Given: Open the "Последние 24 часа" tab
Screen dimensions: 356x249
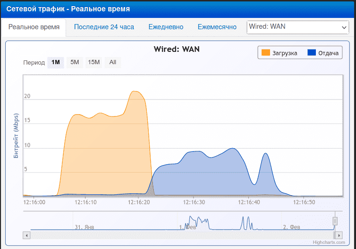Looking at the screenshot, I should 104,27.
